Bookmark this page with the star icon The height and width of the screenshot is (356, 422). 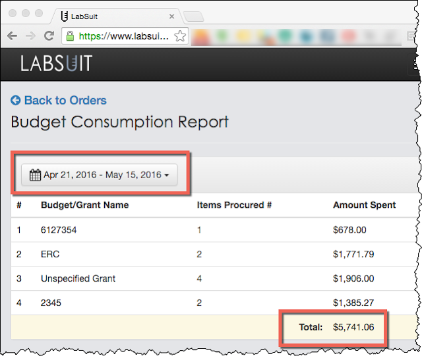tap(179, 36)
